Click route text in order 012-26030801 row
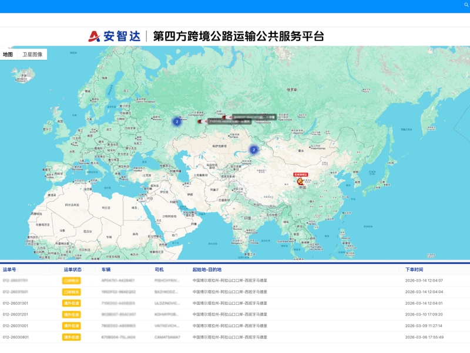This screenshot has width=470, height=353. [230, 337]
